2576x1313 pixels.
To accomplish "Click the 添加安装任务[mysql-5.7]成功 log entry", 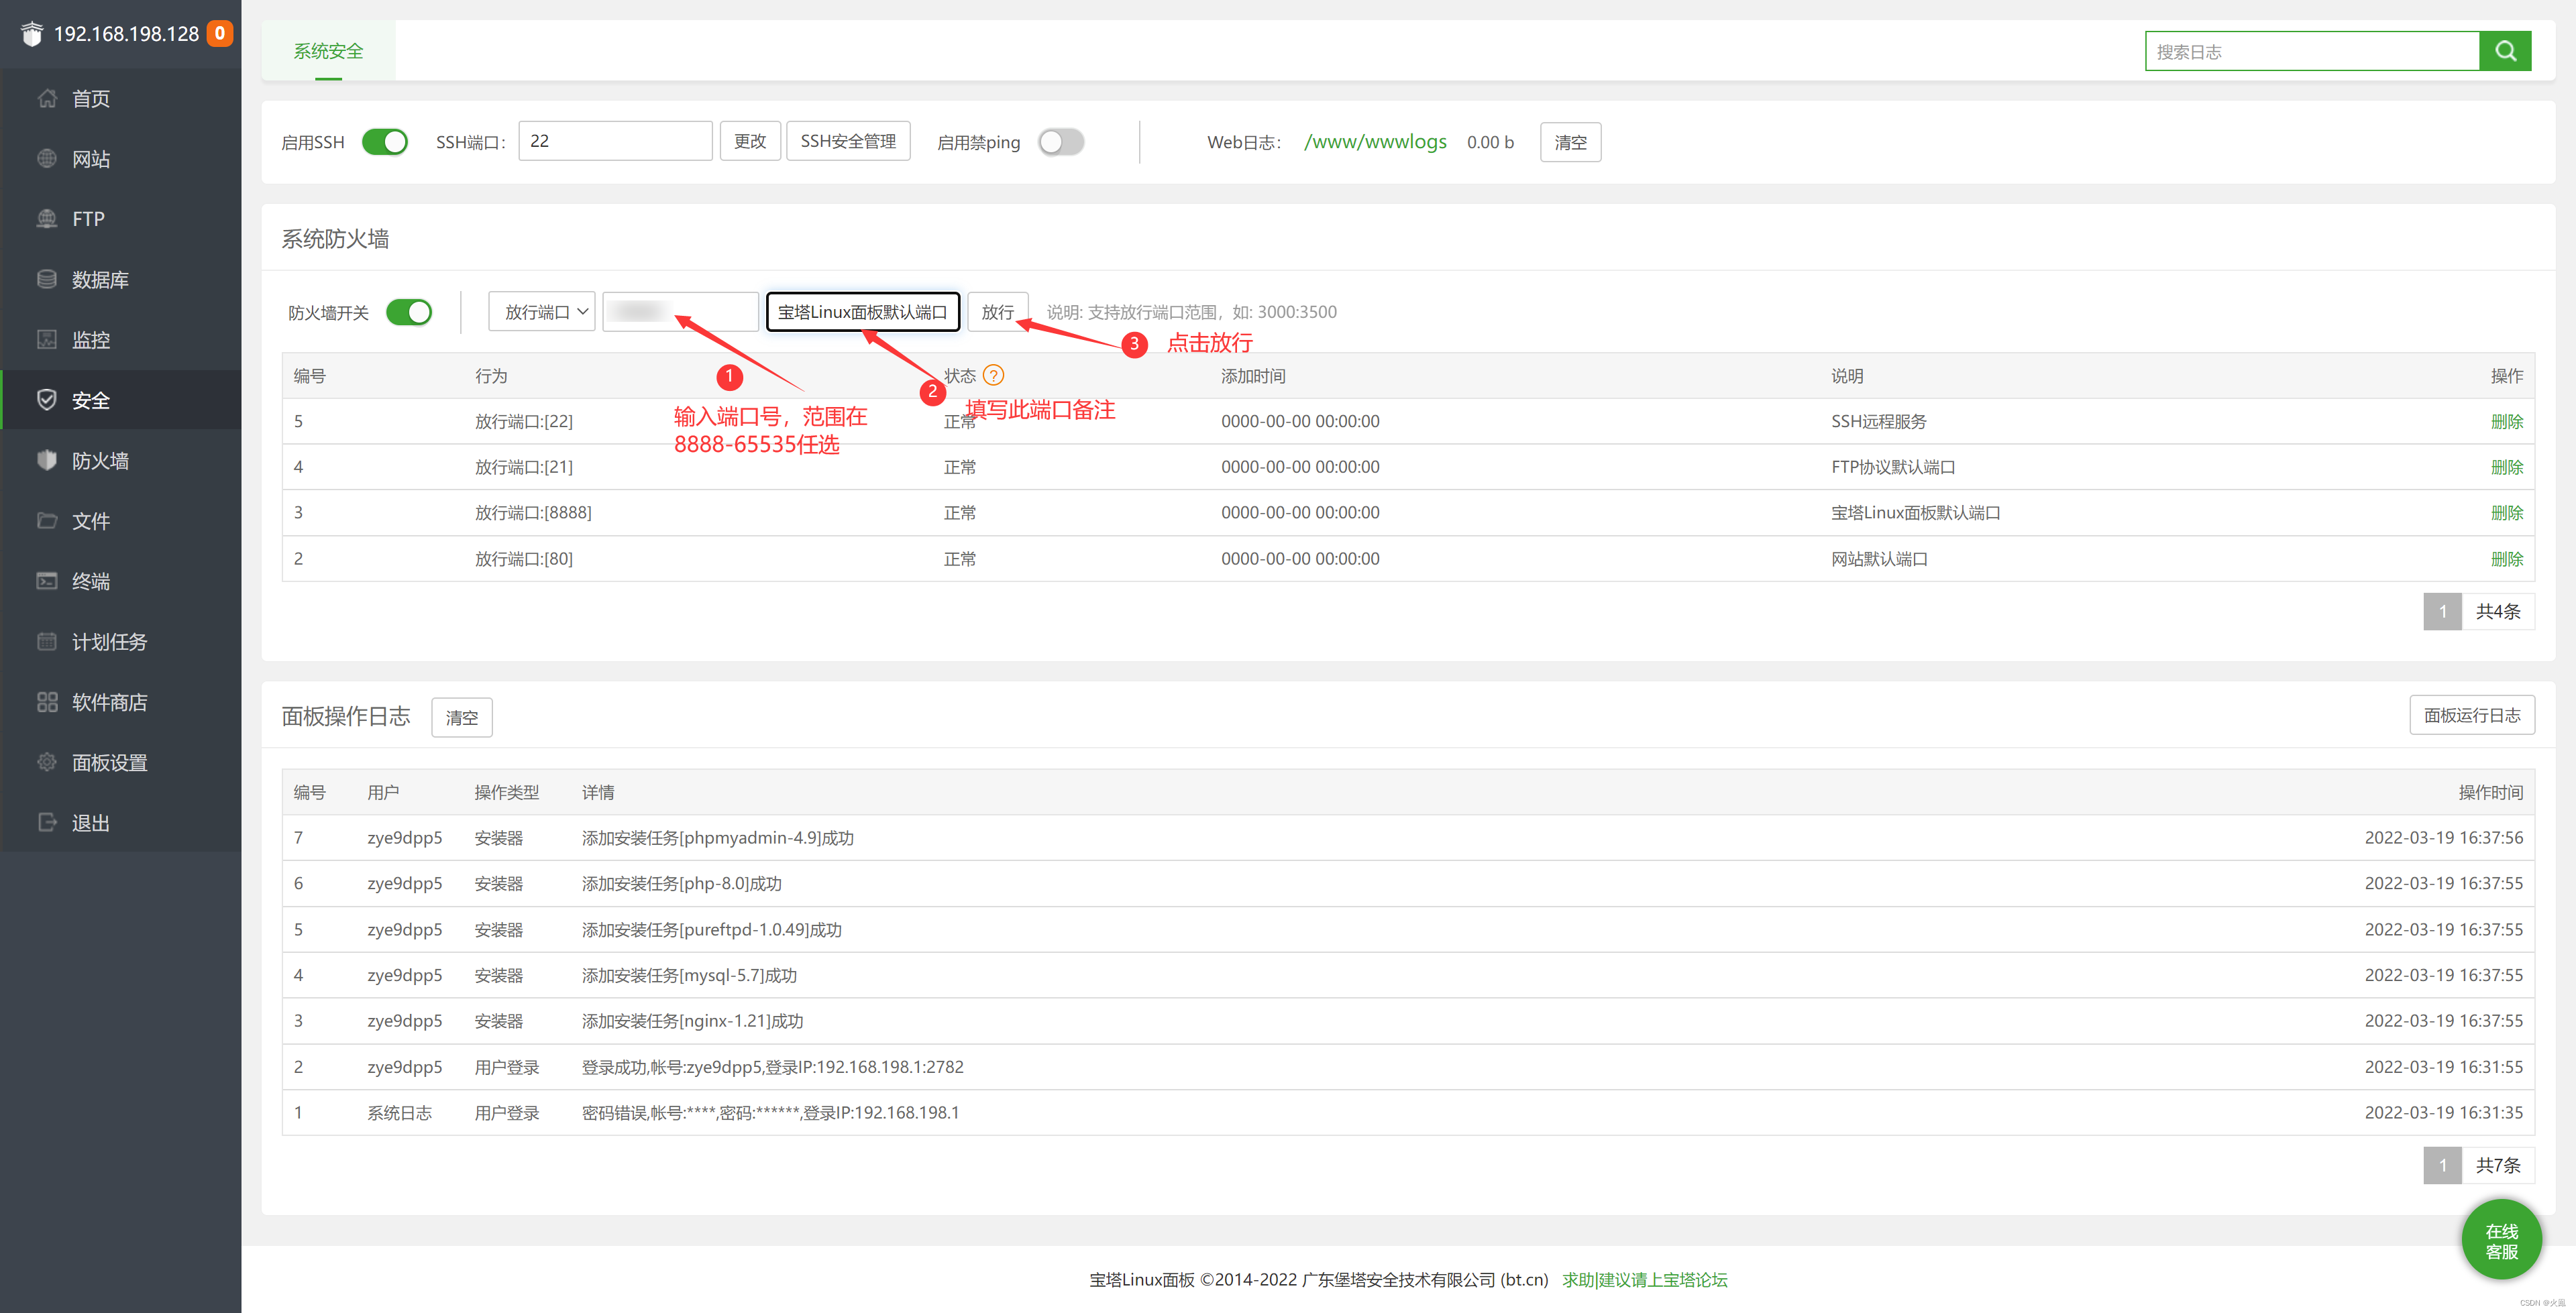I will point(689,975).
